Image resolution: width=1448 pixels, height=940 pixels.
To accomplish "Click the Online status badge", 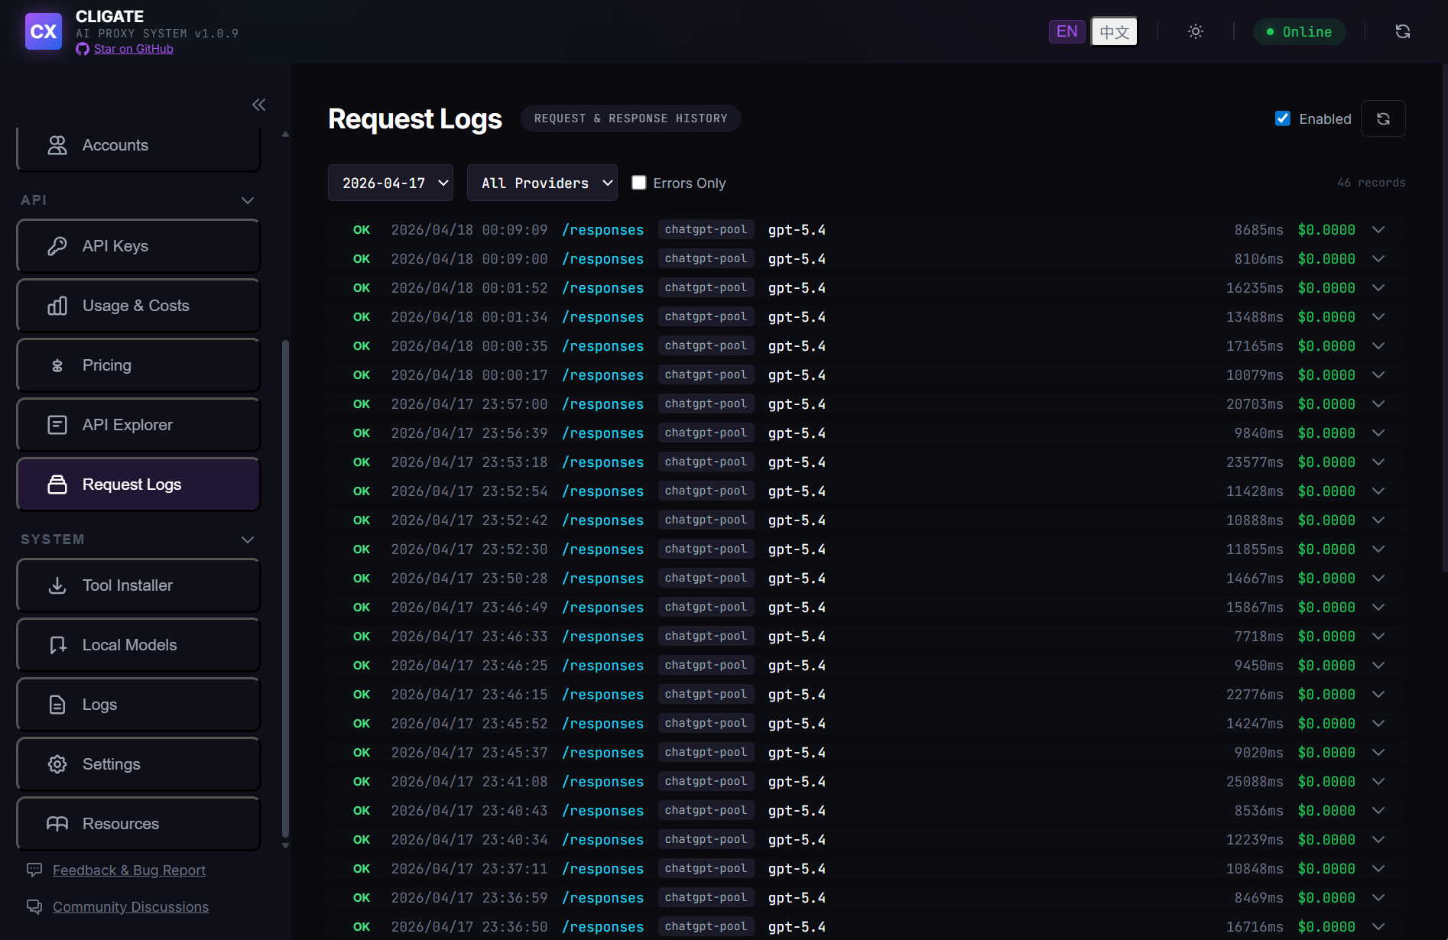I will 1299,31.
